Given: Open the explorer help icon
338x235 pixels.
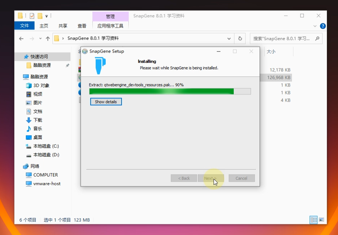Looking at the screenshot, I should pyautogui.click(x=323, y=26).
